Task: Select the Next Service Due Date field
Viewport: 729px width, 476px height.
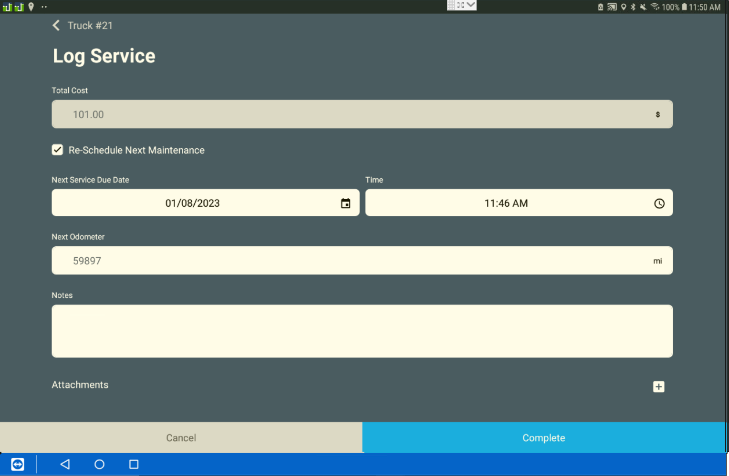Action: 193,203
